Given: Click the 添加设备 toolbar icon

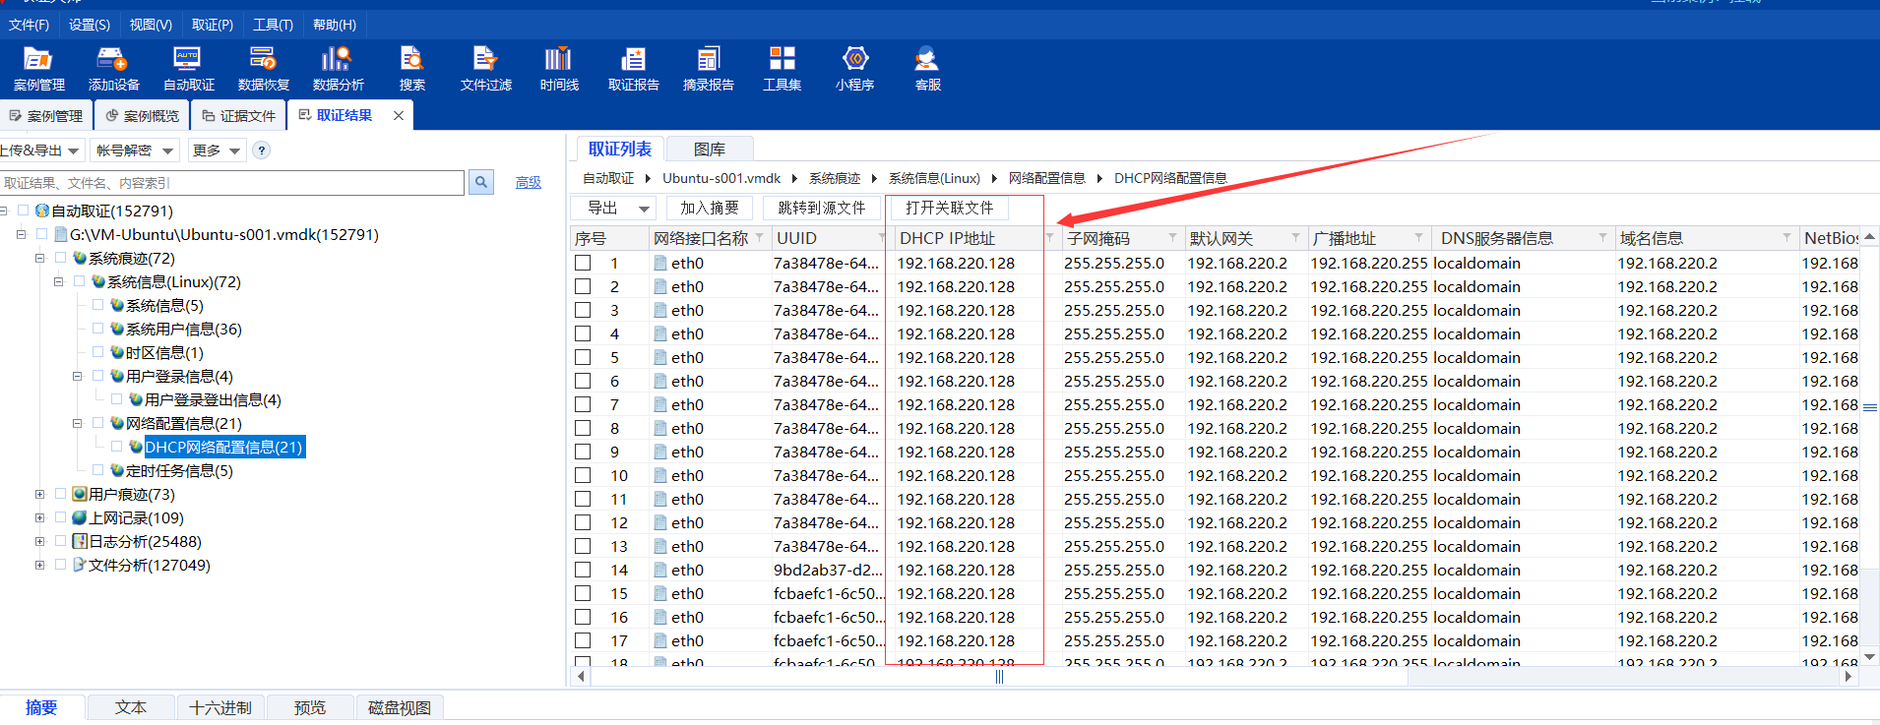Looking at the screenshot, I should point(114,69).
